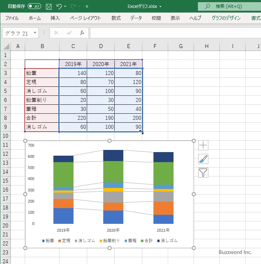
Task: Open the 数式 tab
Action: pos(116,18)
